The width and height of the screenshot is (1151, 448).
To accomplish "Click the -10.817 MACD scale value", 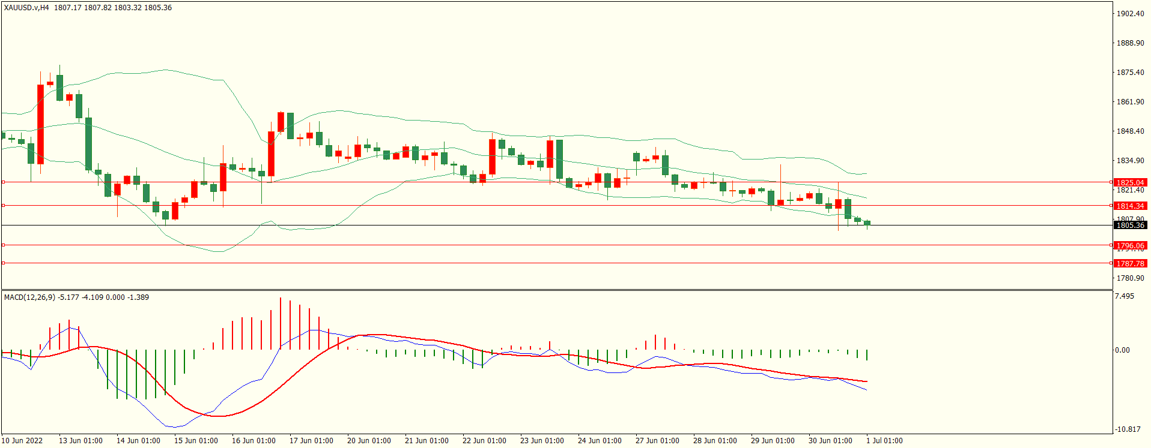I will (1128, 429).
